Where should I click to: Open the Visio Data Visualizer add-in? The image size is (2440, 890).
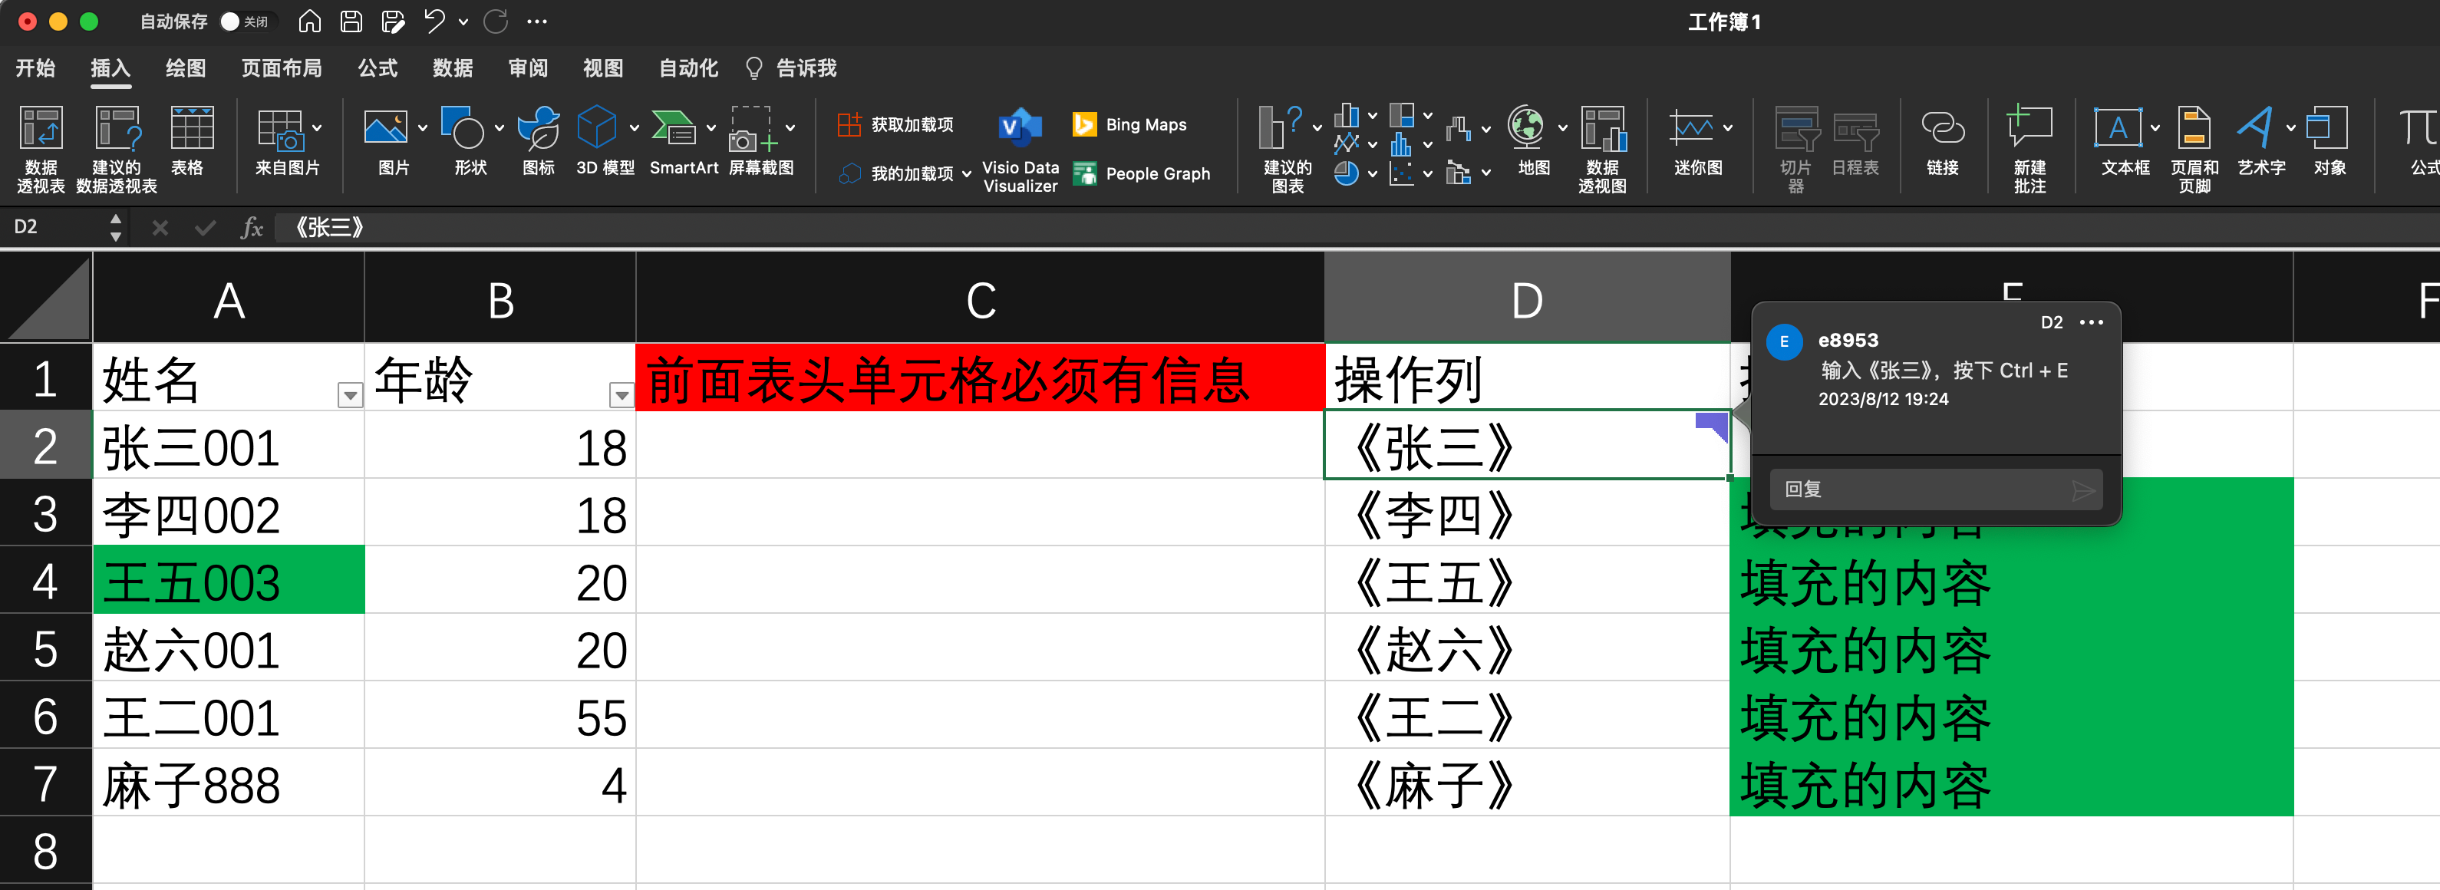click(x=1019, y=130)
